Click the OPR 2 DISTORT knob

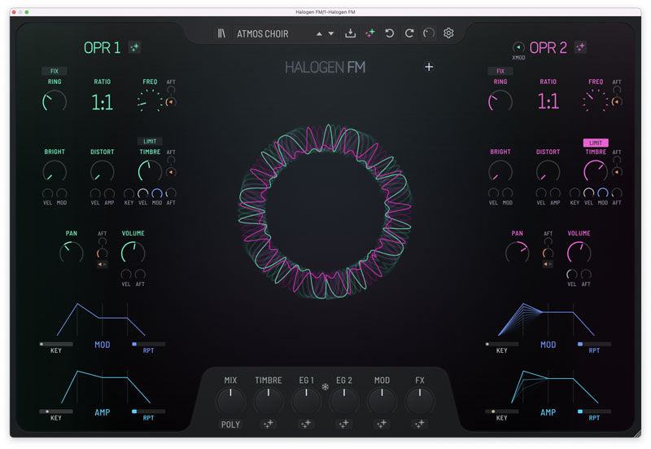tap(548, 171)
